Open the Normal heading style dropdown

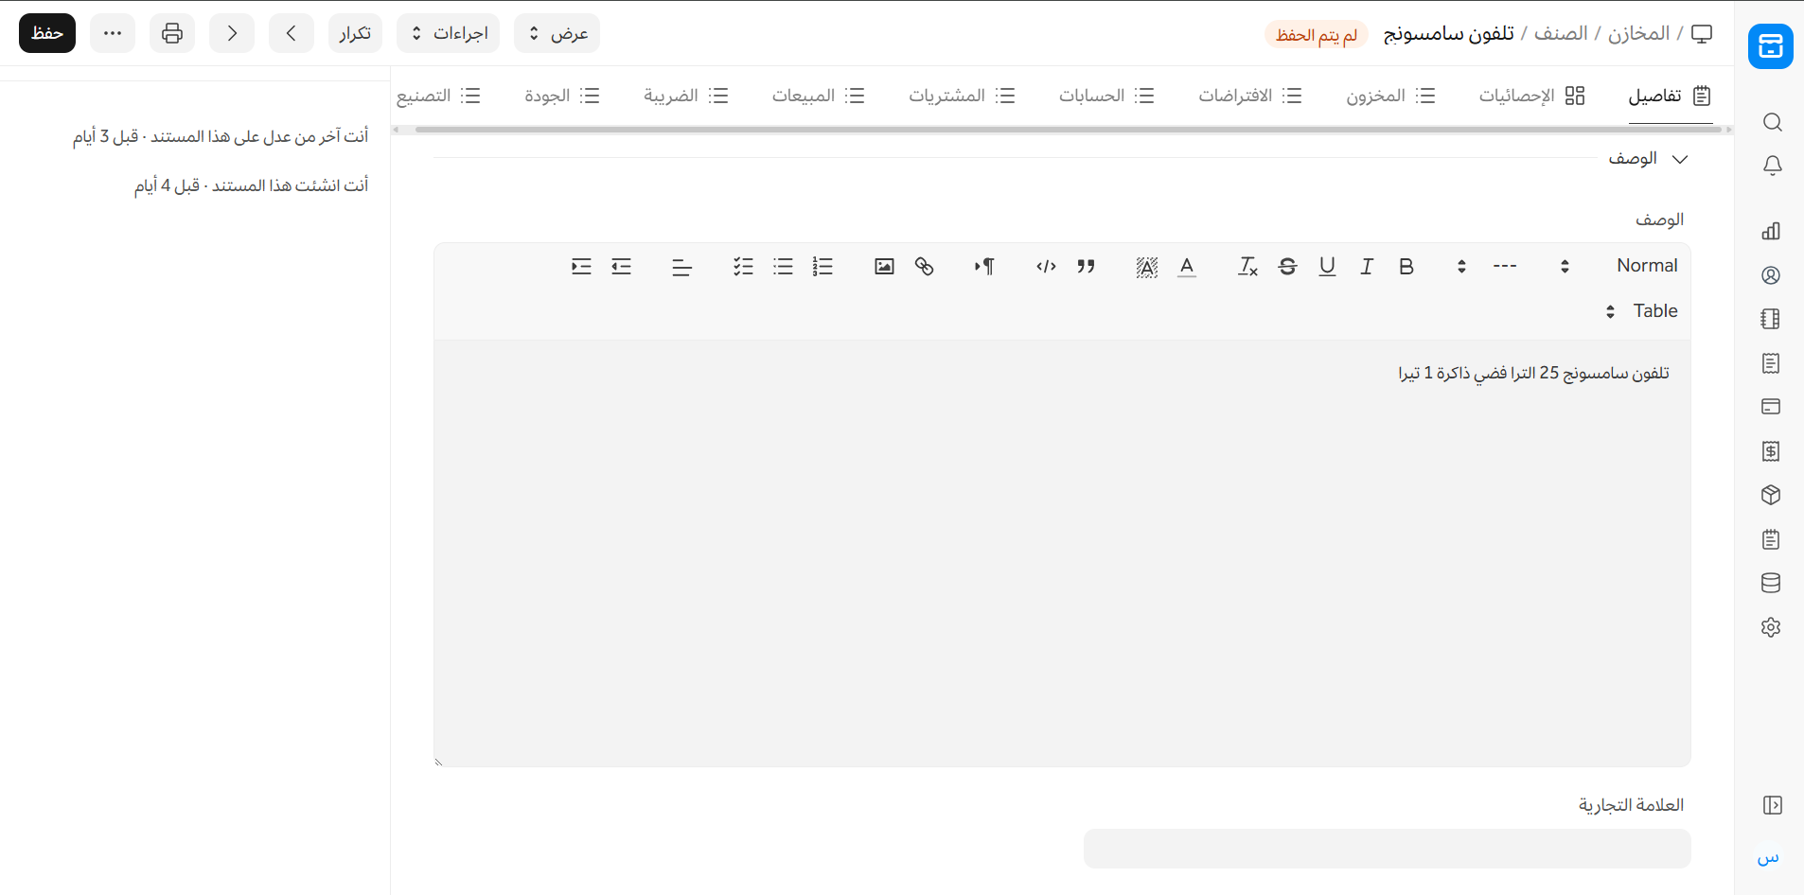coord(1618,267)
